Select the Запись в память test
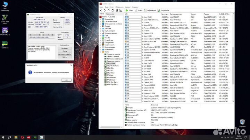 click(x=113, y=56)
